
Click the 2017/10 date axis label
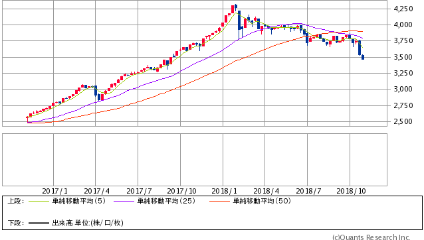pyautogui.click(x=181, y=191)
